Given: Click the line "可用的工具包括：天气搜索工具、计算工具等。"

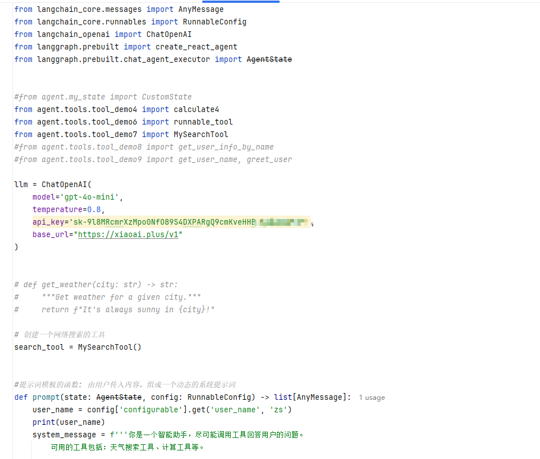Looking at the screenshot, I should pyautogui.click(x=128, y=447).
